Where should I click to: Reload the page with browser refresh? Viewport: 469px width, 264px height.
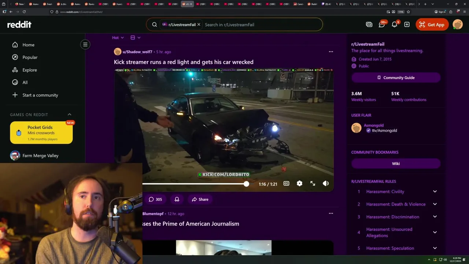(x=24, y=12)
